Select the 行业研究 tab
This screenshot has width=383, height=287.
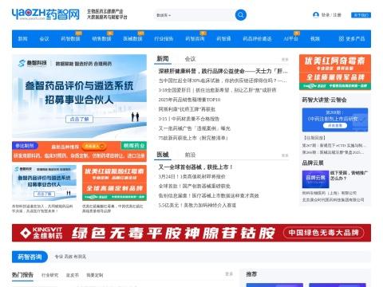[x=49, y=275]
